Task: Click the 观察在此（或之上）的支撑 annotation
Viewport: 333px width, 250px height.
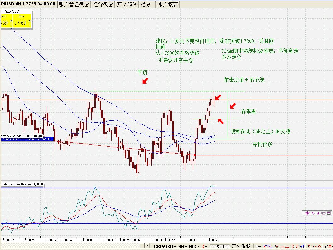Action: (x=260, y=131)
